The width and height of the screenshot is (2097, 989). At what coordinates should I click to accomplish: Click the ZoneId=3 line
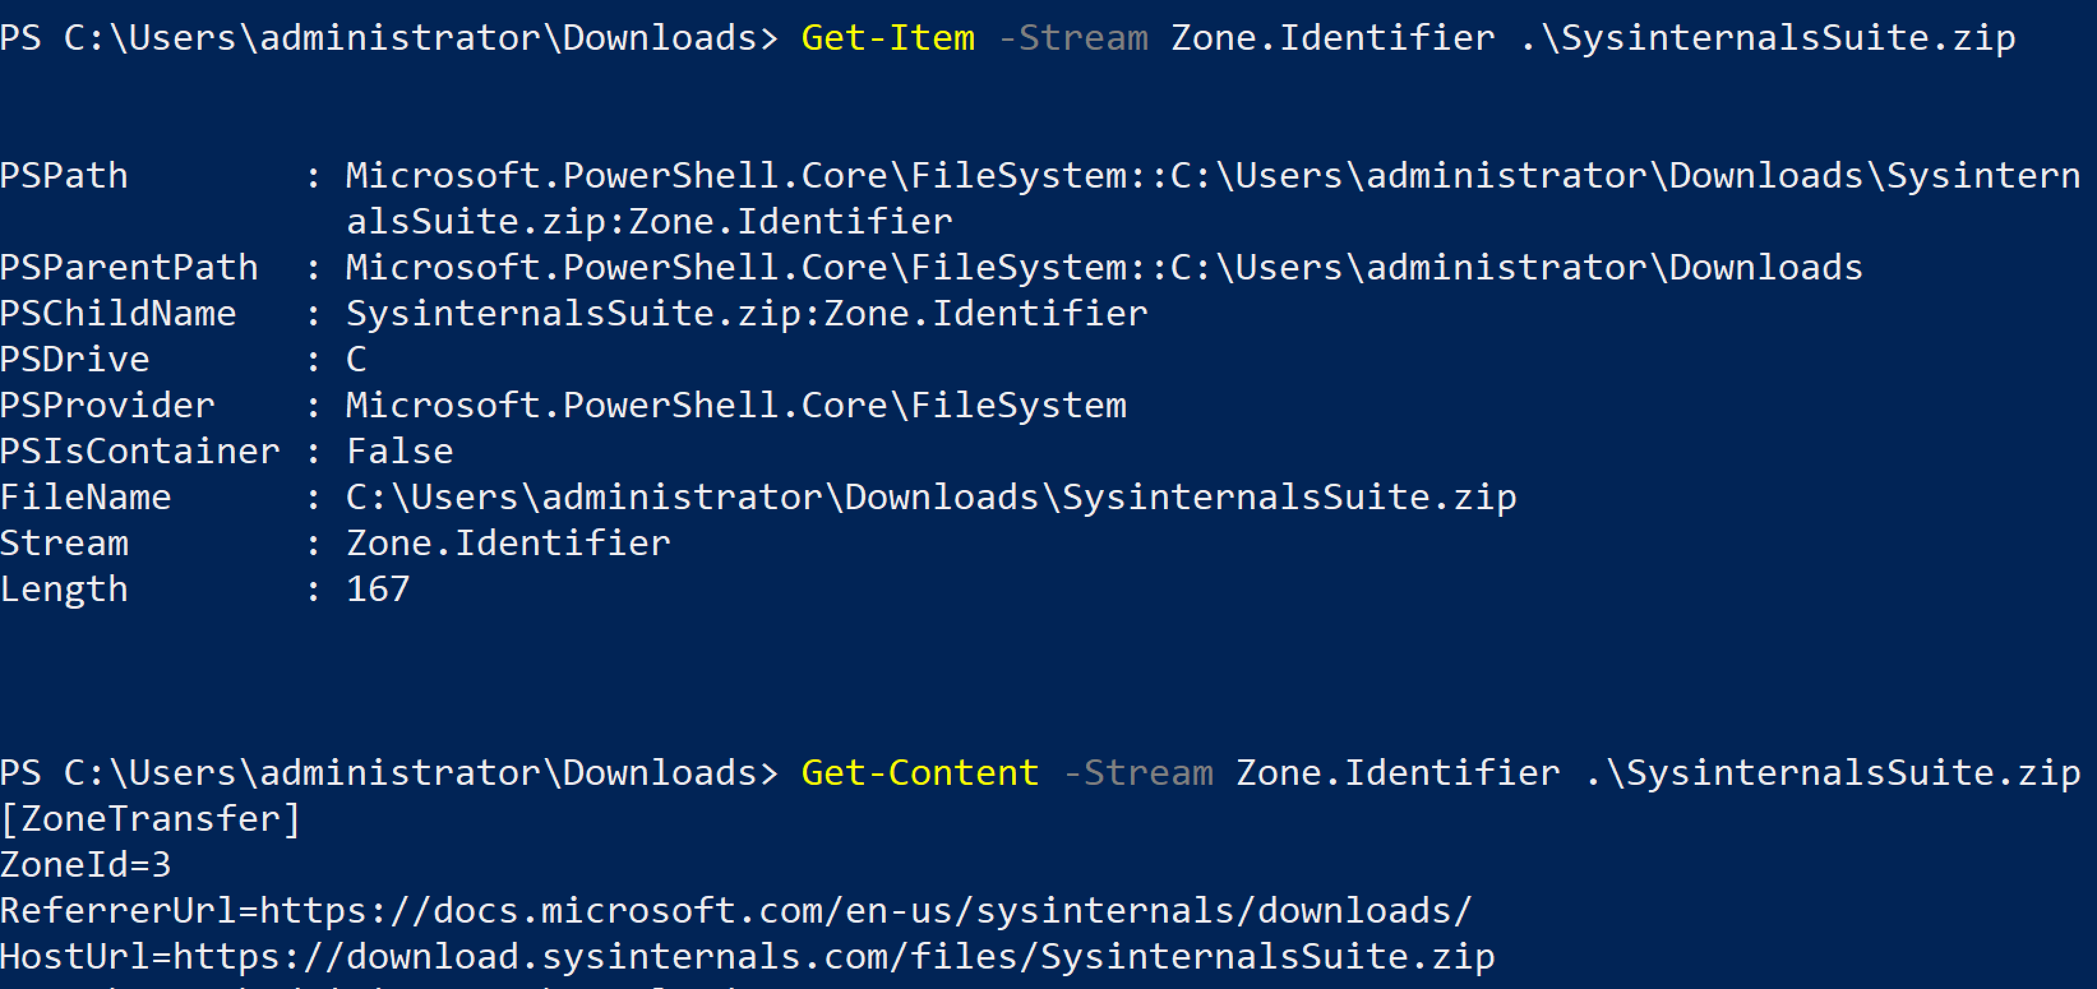pos(86,865)
